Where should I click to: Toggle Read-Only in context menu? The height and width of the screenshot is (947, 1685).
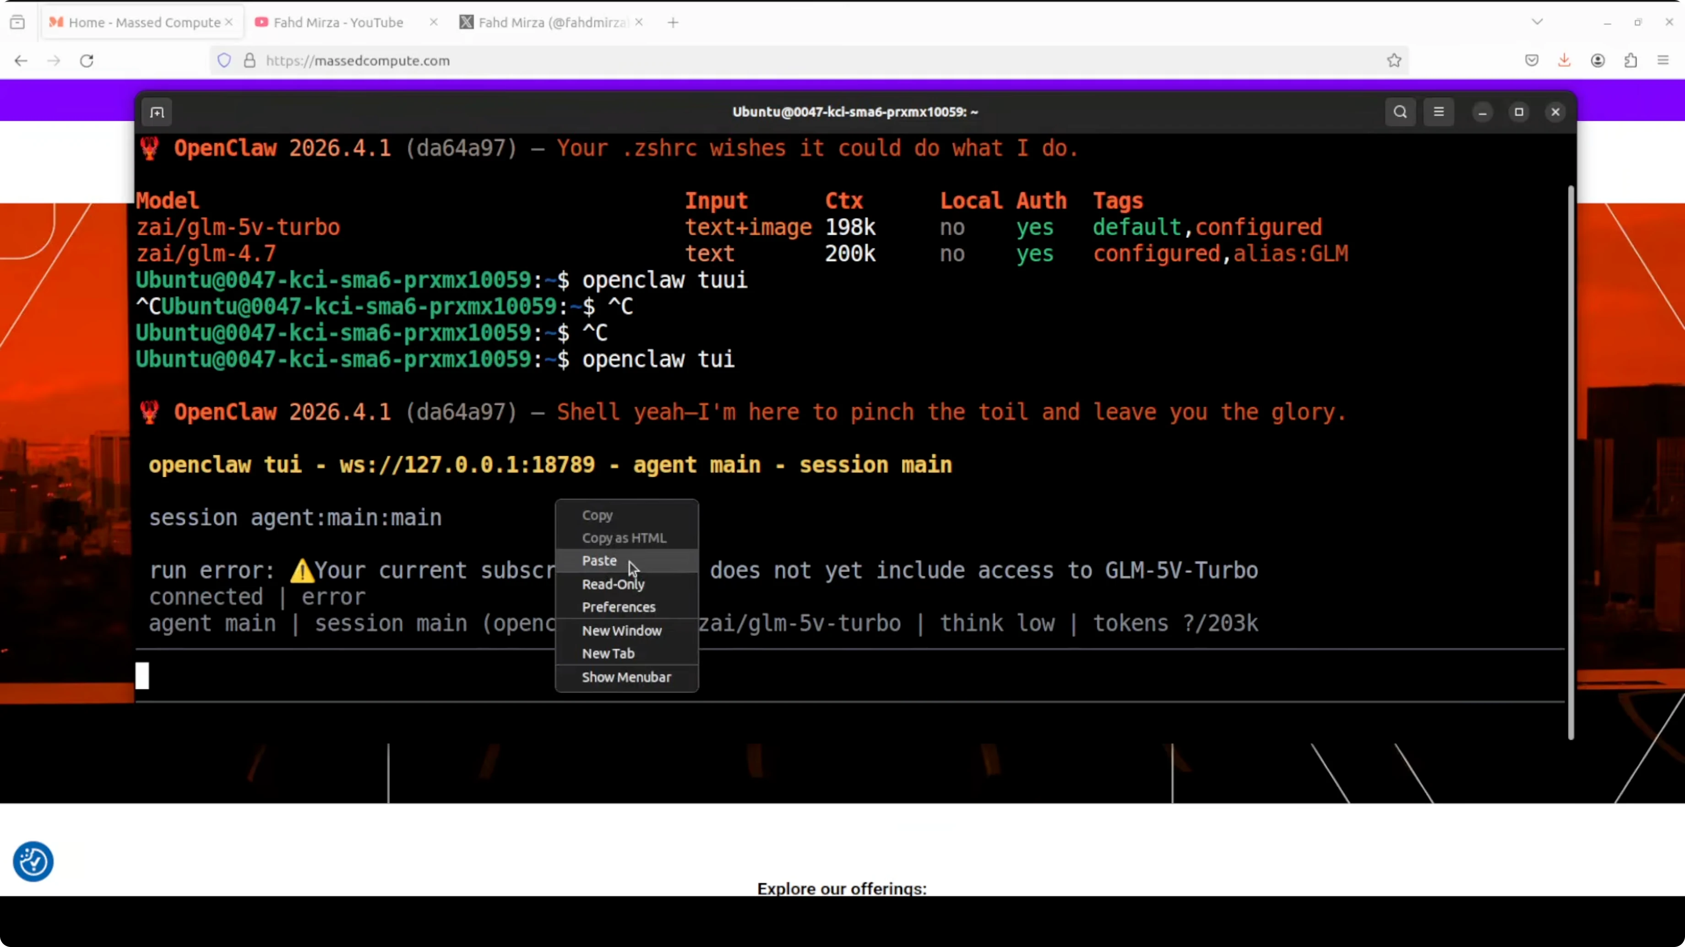(x=613, y=584)
